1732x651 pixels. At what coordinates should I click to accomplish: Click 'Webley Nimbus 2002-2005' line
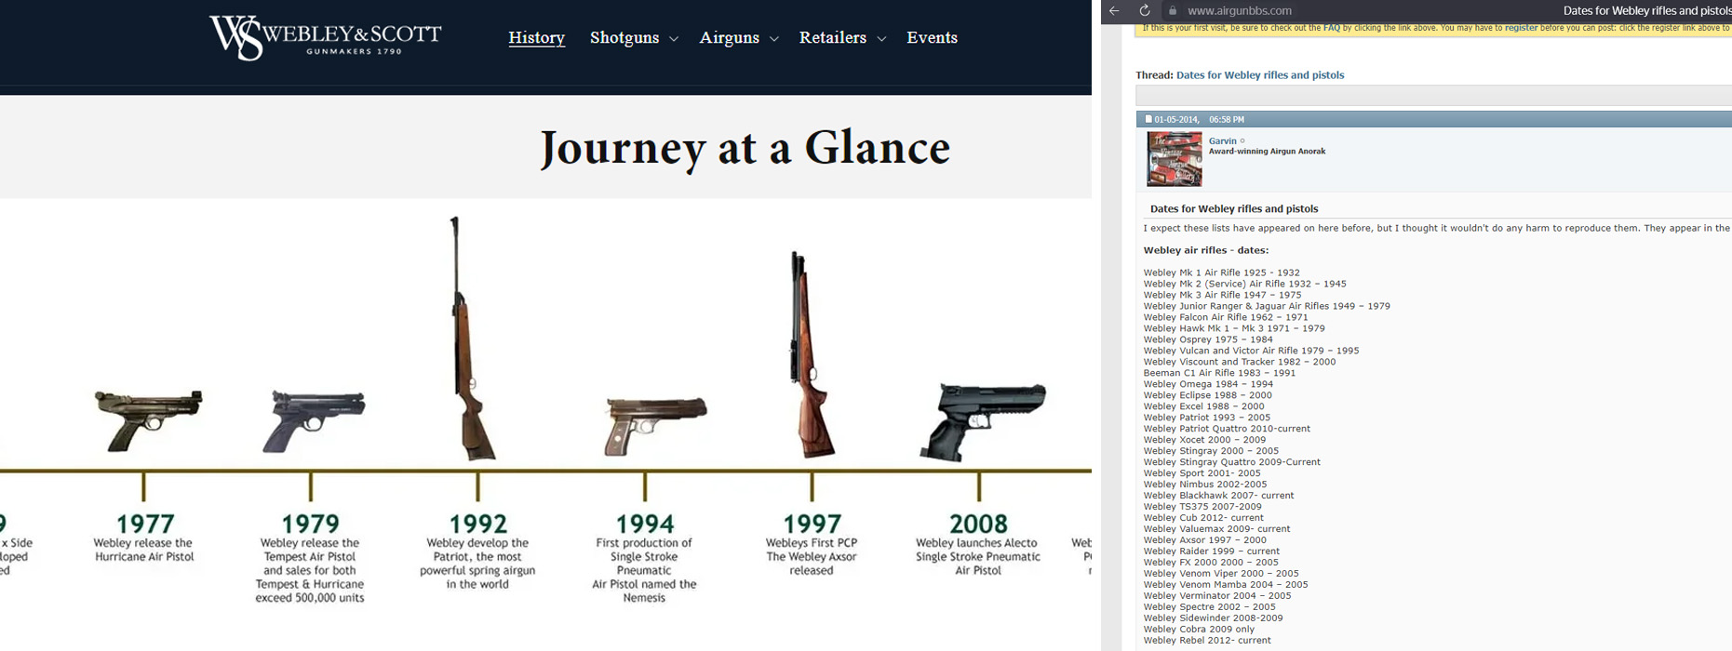pos(1205,485)
